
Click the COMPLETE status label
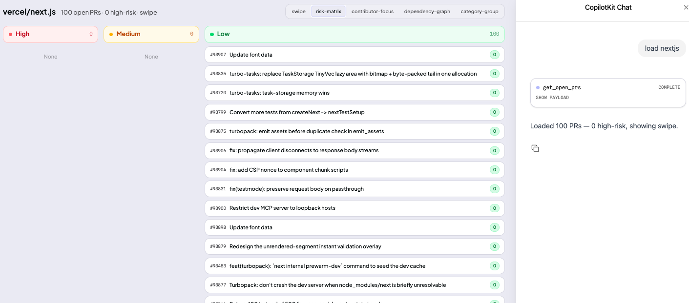[x=669, y=87]
